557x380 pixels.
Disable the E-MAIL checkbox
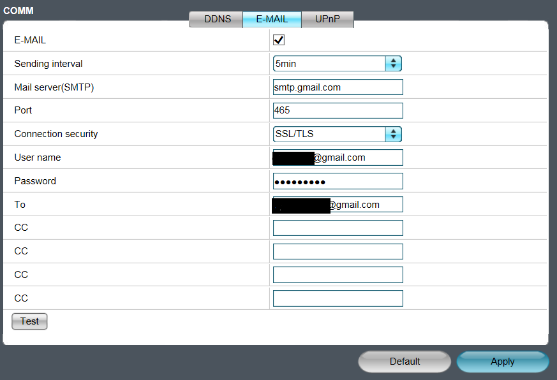pos(279,40)
